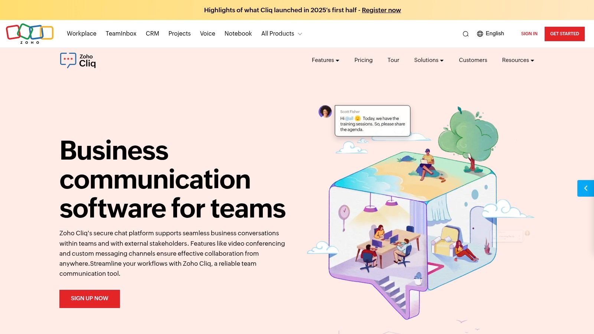Click the 'Business communication software for teams' heading
Screen dimensions: 594x334
click(x=172, y=179)
